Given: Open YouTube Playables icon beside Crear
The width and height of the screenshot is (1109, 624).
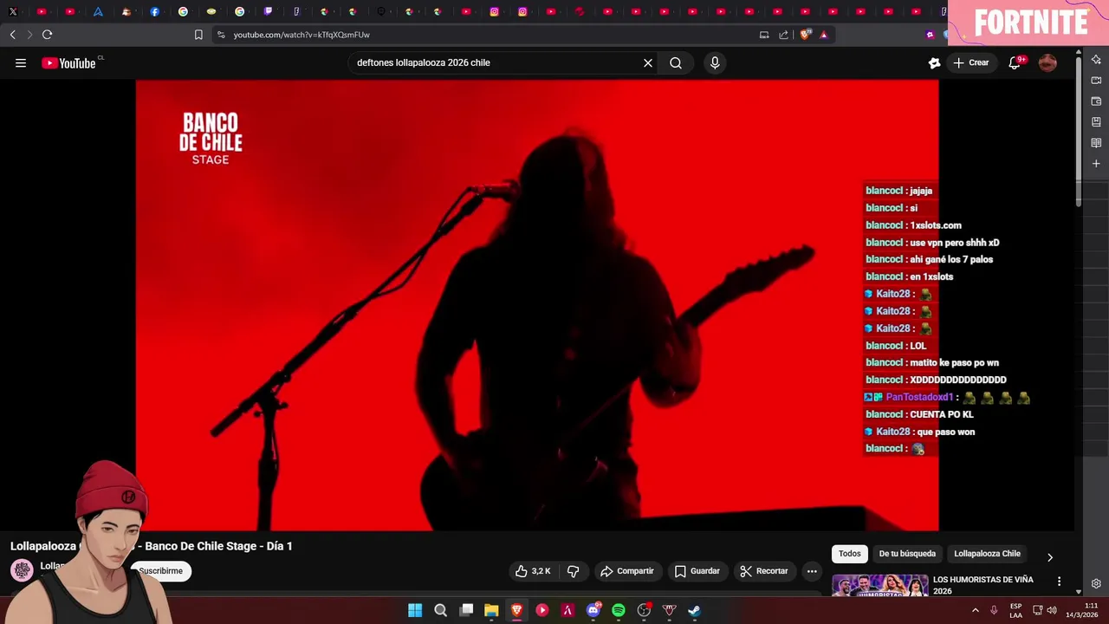Looking at the screenshot, I should (934, 62).
